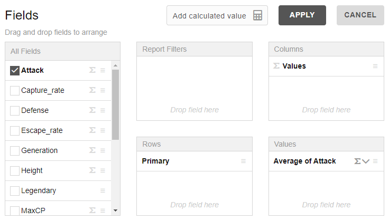389x220 pixels.
Task: Check the Generation field checkbox
Action: [15, 150]
